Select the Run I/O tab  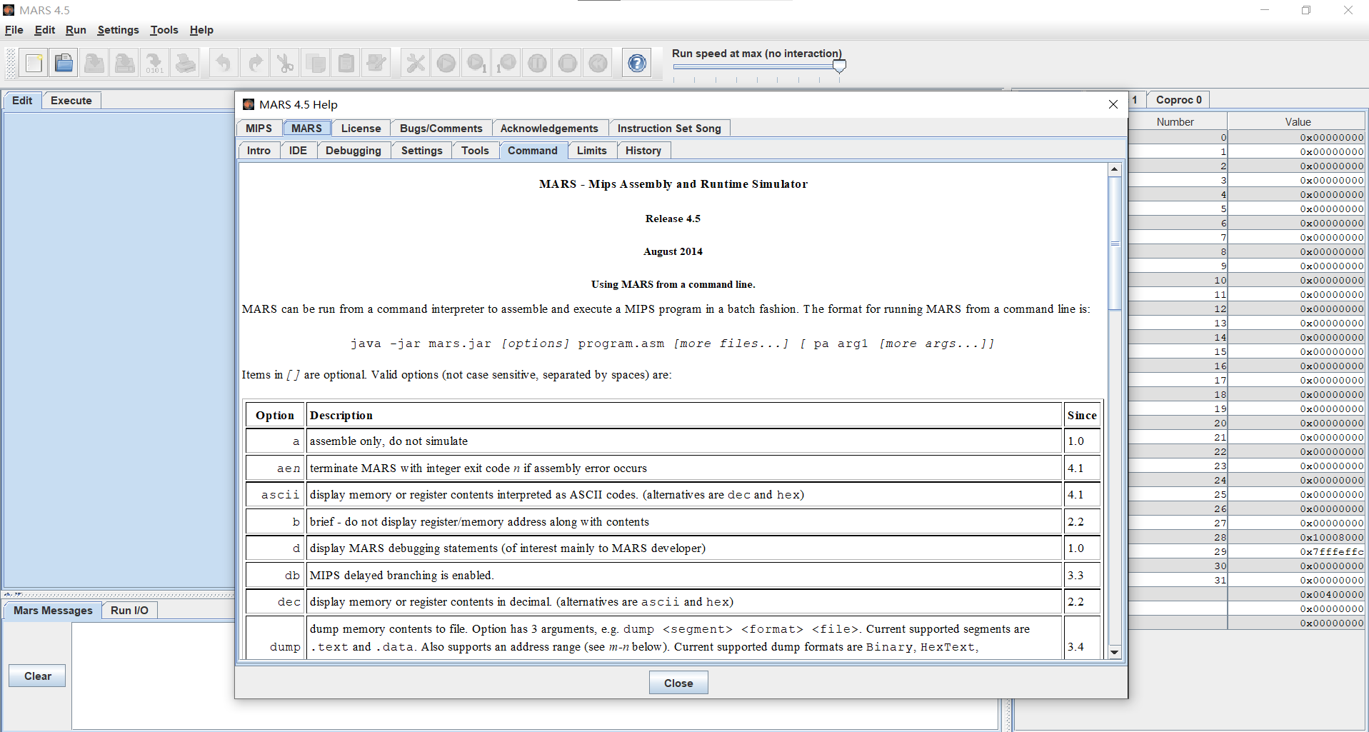pos(129,611)
